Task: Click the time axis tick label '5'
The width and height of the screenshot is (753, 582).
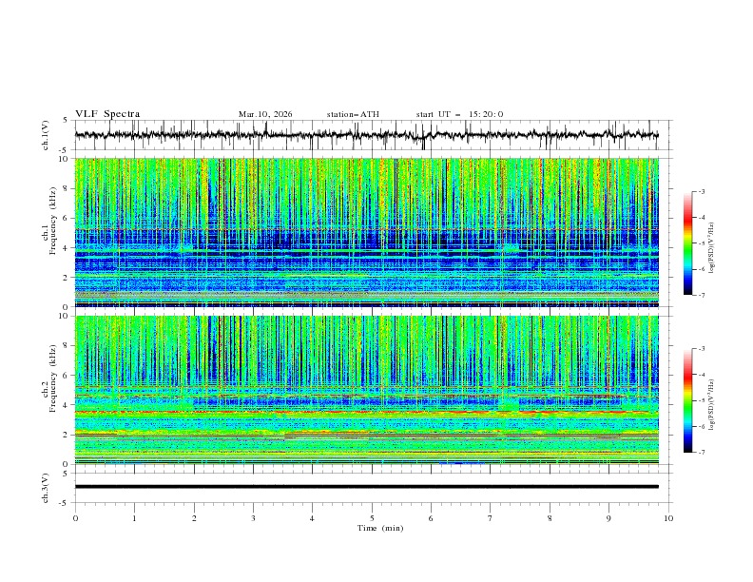Action: [x=372, y=518]
